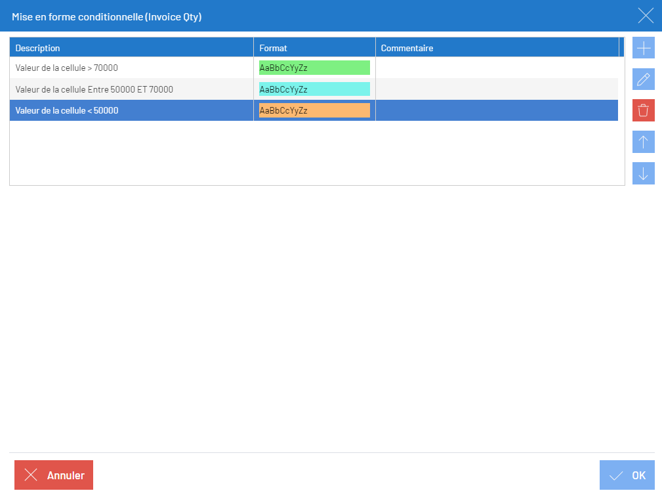Click comment cell of the < 50000 rule
This screenshot has width=662, height=495.
497,111
